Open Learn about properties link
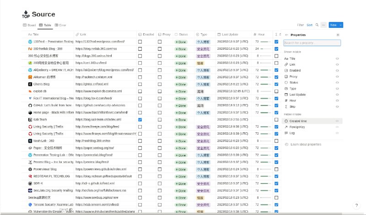The width and height of the screenshot is (366, 215). 306,144
